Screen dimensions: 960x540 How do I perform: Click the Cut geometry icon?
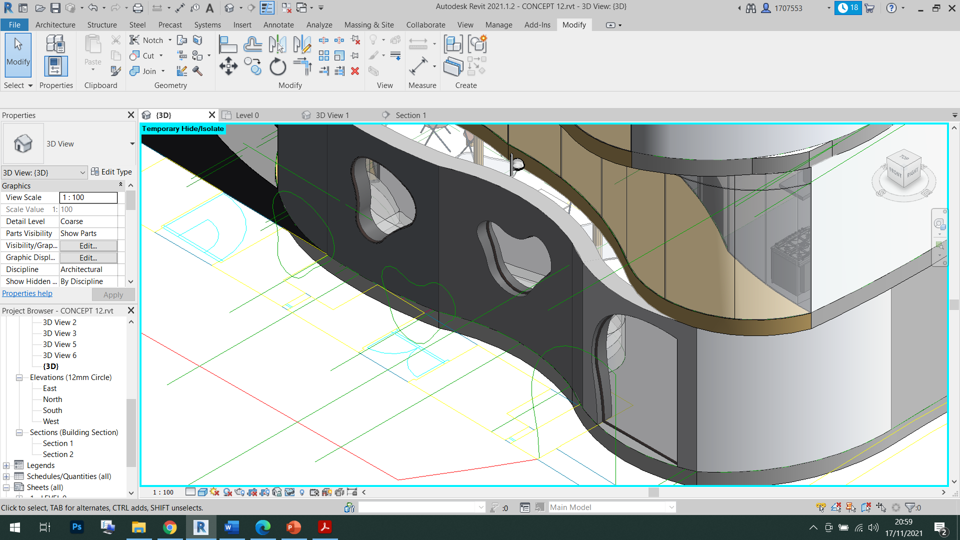pos(134,55)
